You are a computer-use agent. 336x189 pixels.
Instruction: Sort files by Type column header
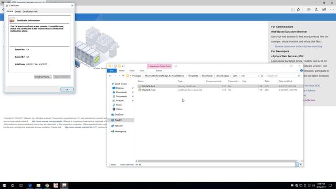[180, 81]
